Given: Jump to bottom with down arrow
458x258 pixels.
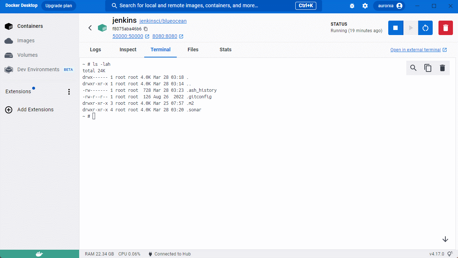Looking at the screenshot, I should (445, 239).
